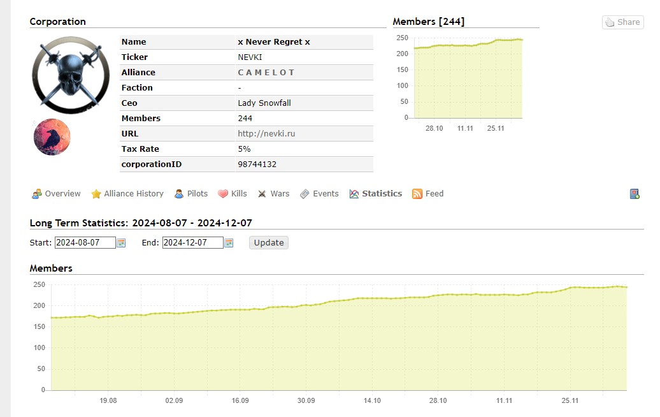Open the Lady Snowfall CEO link

264,103
